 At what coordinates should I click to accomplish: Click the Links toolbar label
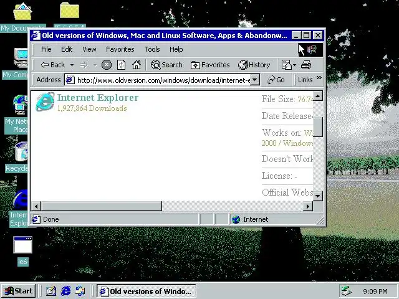tap(305, 80)
